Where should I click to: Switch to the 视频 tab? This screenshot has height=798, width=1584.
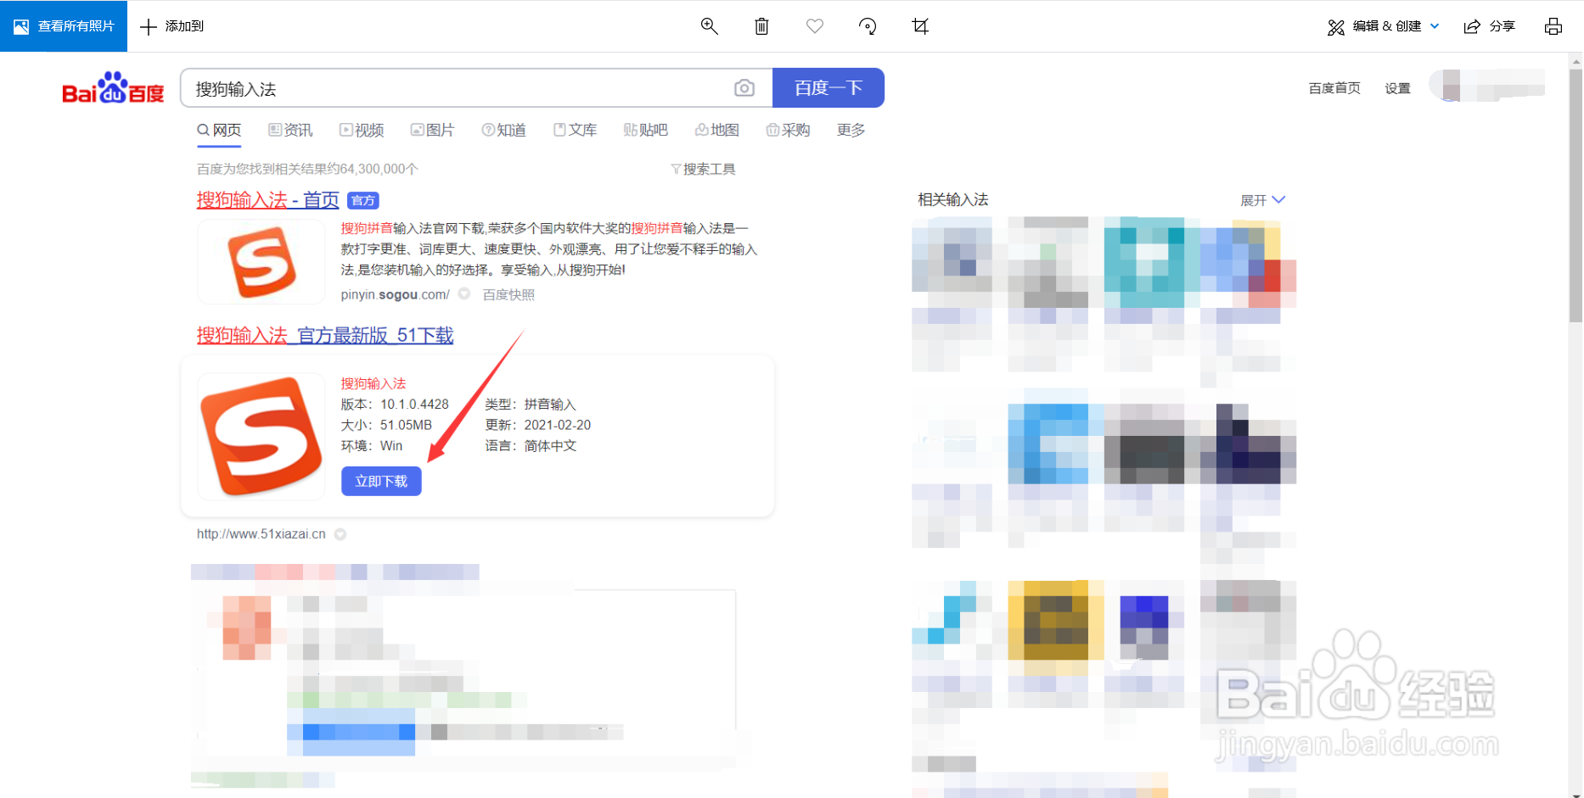pos(362,129)
